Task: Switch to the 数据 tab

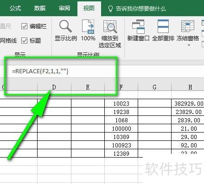Action: click(40, 8)
